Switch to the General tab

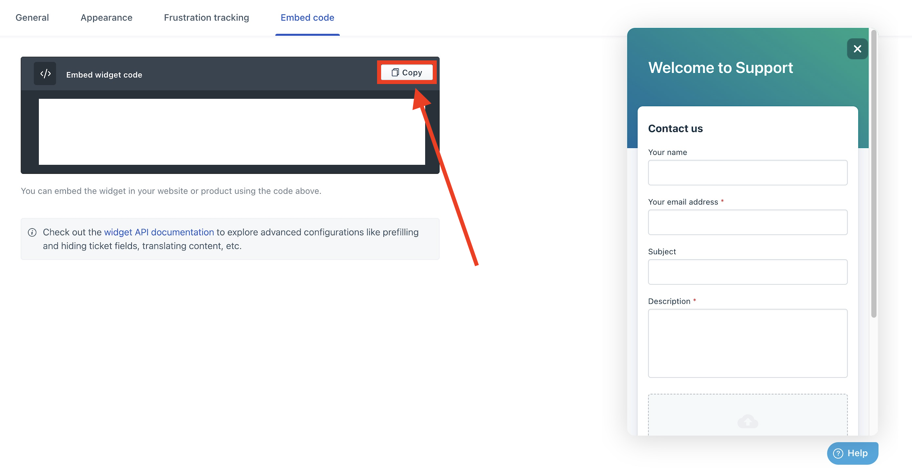click(32, 18)
